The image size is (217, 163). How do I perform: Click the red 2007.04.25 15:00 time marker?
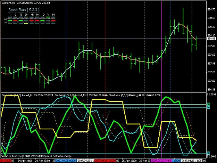pyautogui.click(x=105, y=161)
